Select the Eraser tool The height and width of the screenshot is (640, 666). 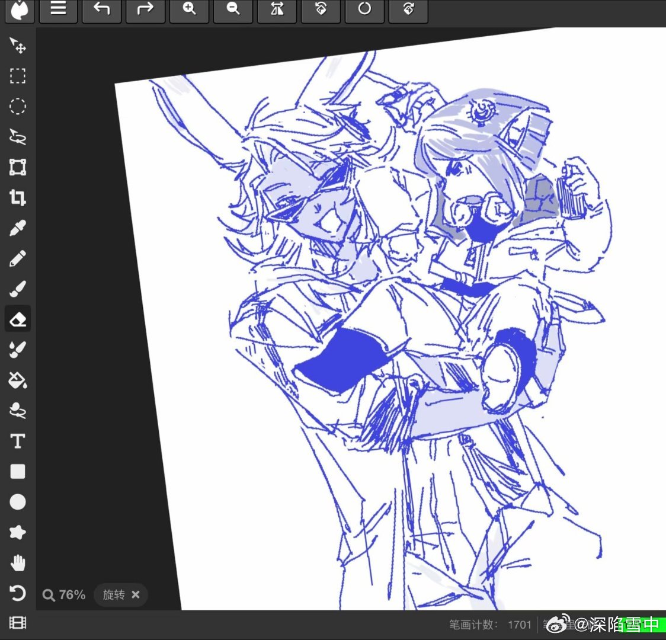tap(17, 319)
